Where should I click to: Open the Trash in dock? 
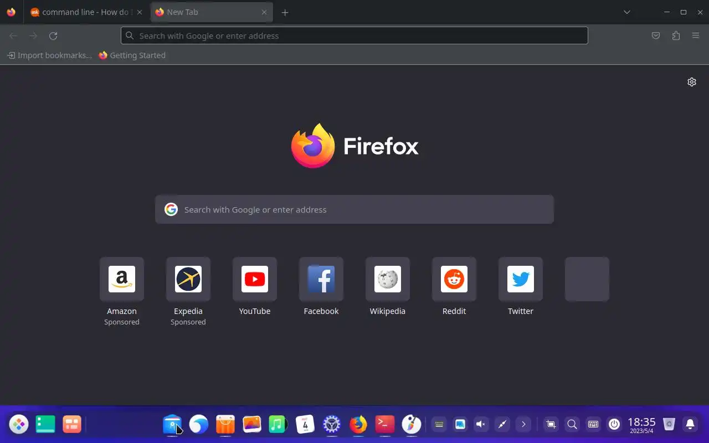coord(669,425)
